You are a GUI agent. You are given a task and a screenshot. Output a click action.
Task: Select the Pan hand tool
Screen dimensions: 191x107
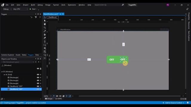[x=45, y=24]
